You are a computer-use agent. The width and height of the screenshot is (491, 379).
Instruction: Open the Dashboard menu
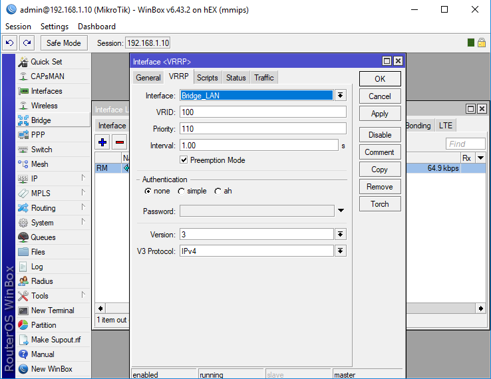(96, 27)
